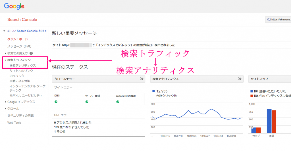Expand the Google インデックス section arrow
Viewport: 291px width, 151px height.
click(x=5, y=102)
